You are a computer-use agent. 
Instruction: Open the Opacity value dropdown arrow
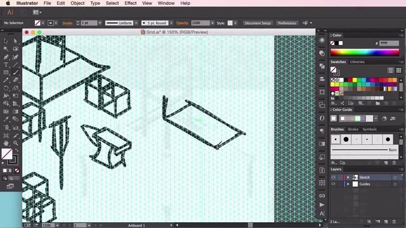(x=213, y=23)
